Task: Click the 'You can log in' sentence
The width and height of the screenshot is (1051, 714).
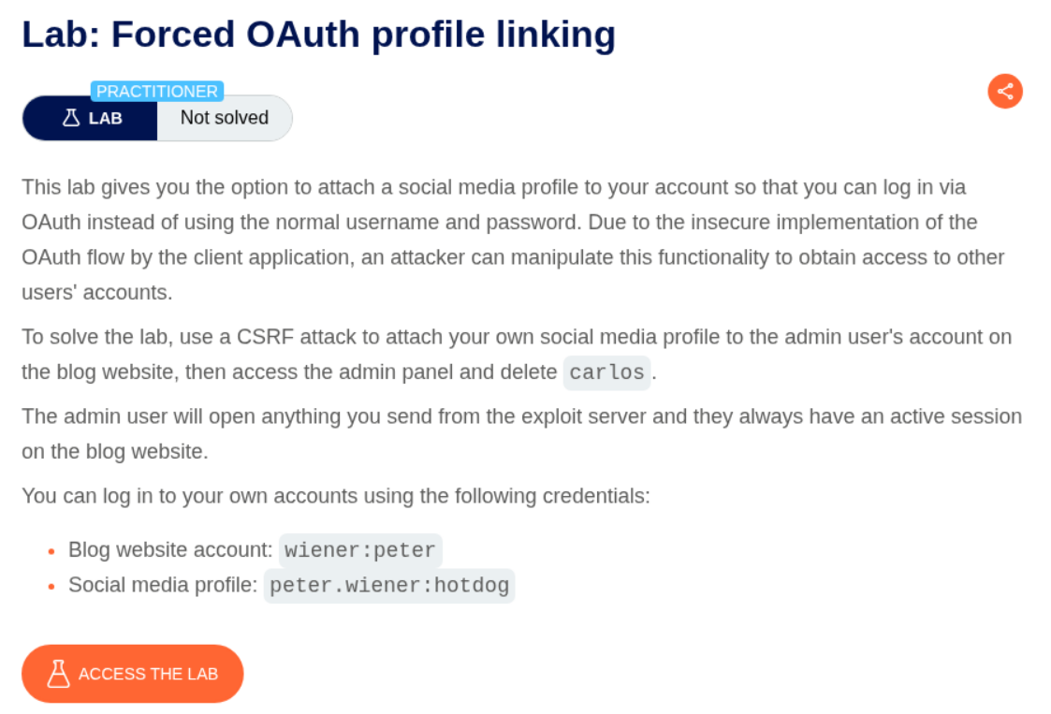Action: click(335, 495)
